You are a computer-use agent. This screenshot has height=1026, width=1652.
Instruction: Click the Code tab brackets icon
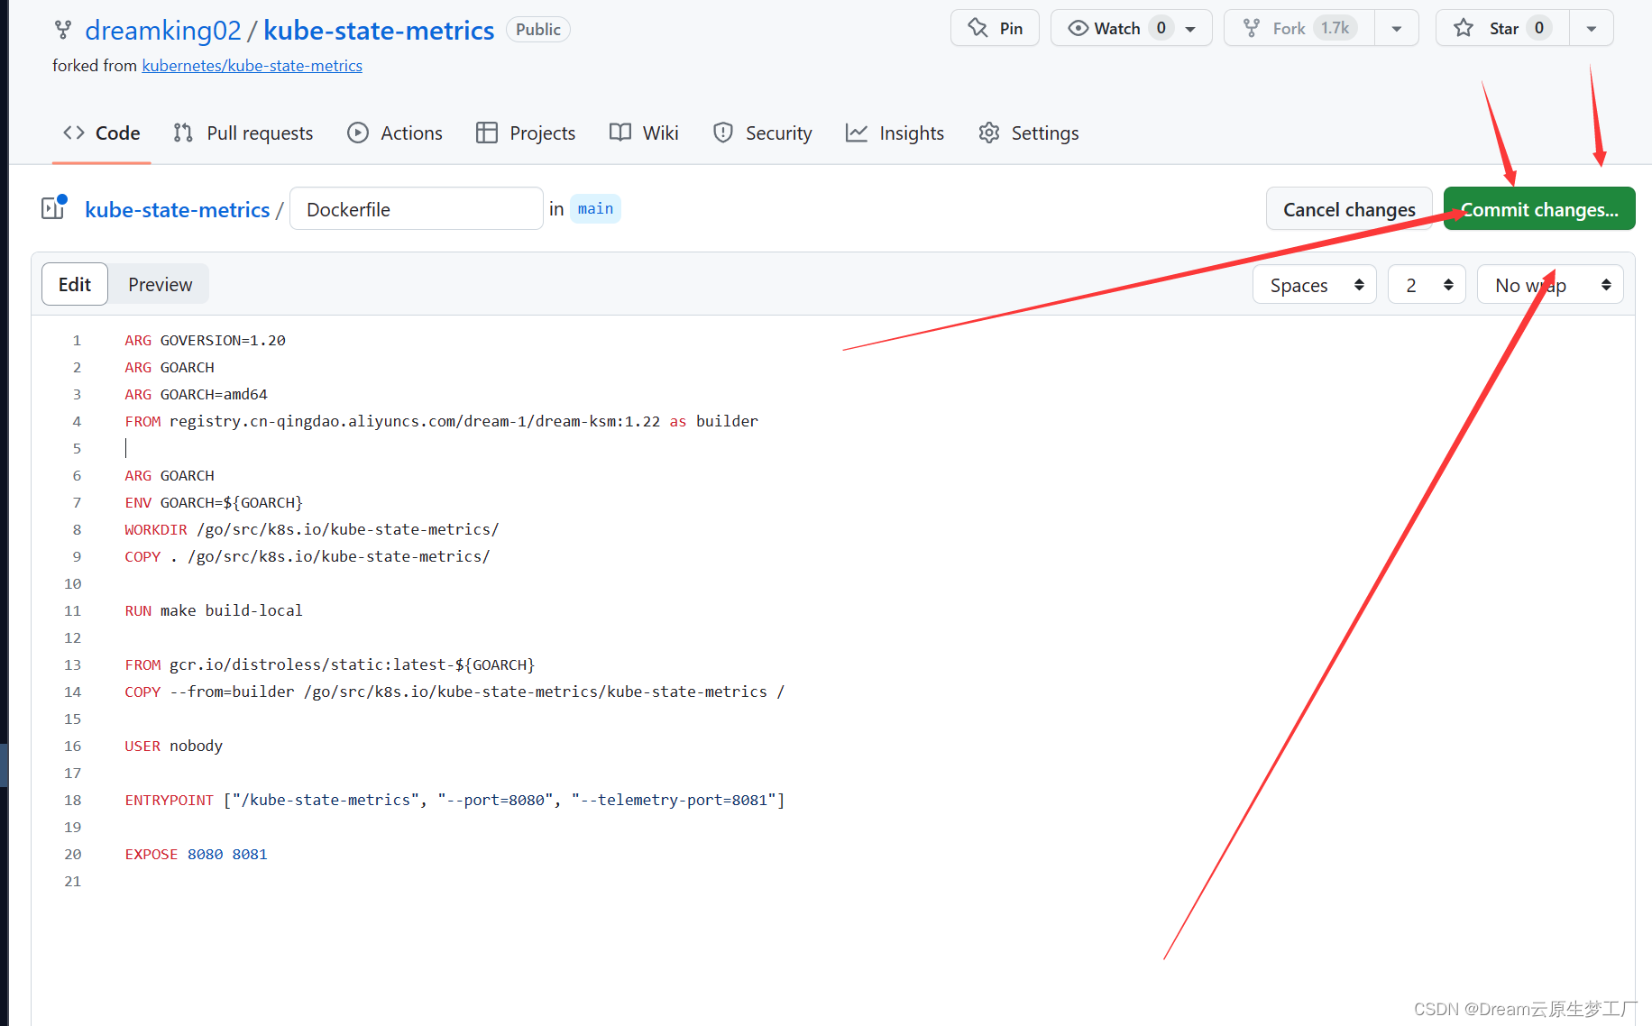point(74,133)
